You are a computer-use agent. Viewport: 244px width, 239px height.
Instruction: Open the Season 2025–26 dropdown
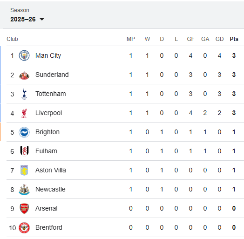pos(27,19)
